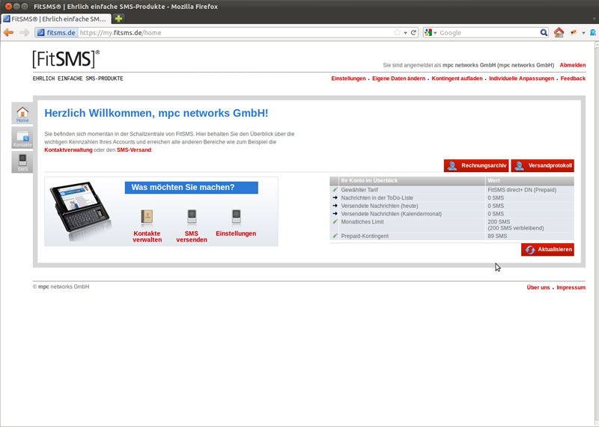This screenshot has height=427, width=599.
Task: Open Individuelle Anpassungen menu link
Action: (521, 79)
